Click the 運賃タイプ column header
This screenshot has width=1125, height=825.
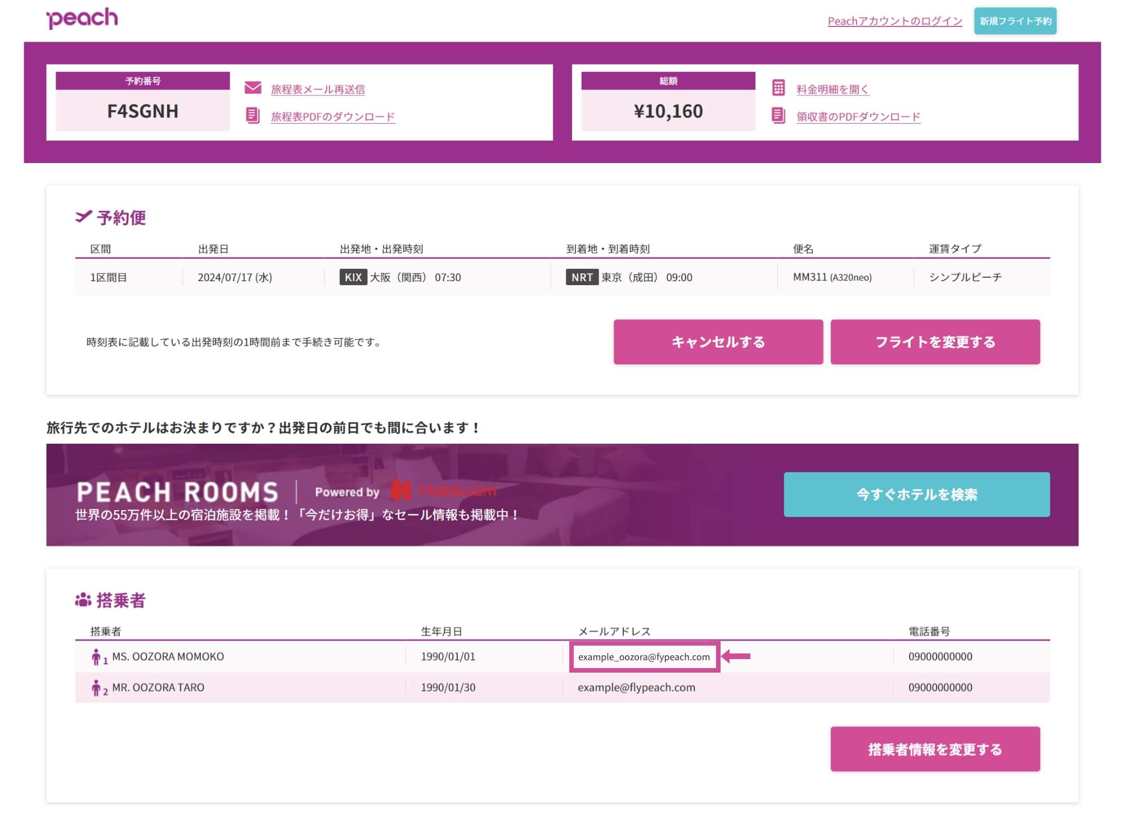(955, 249)
